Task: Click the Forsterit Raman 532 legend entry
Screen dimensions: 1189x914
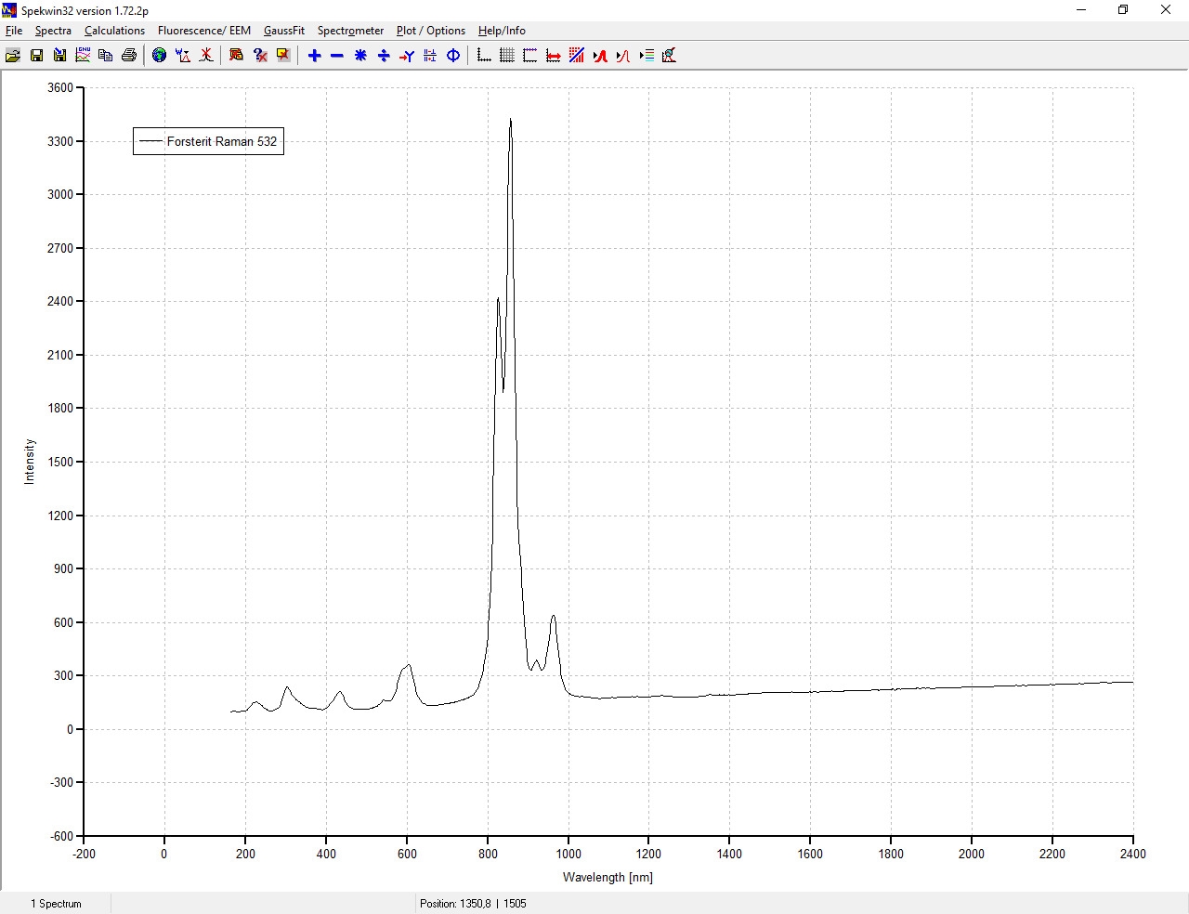Action: [x=221, y=142]
